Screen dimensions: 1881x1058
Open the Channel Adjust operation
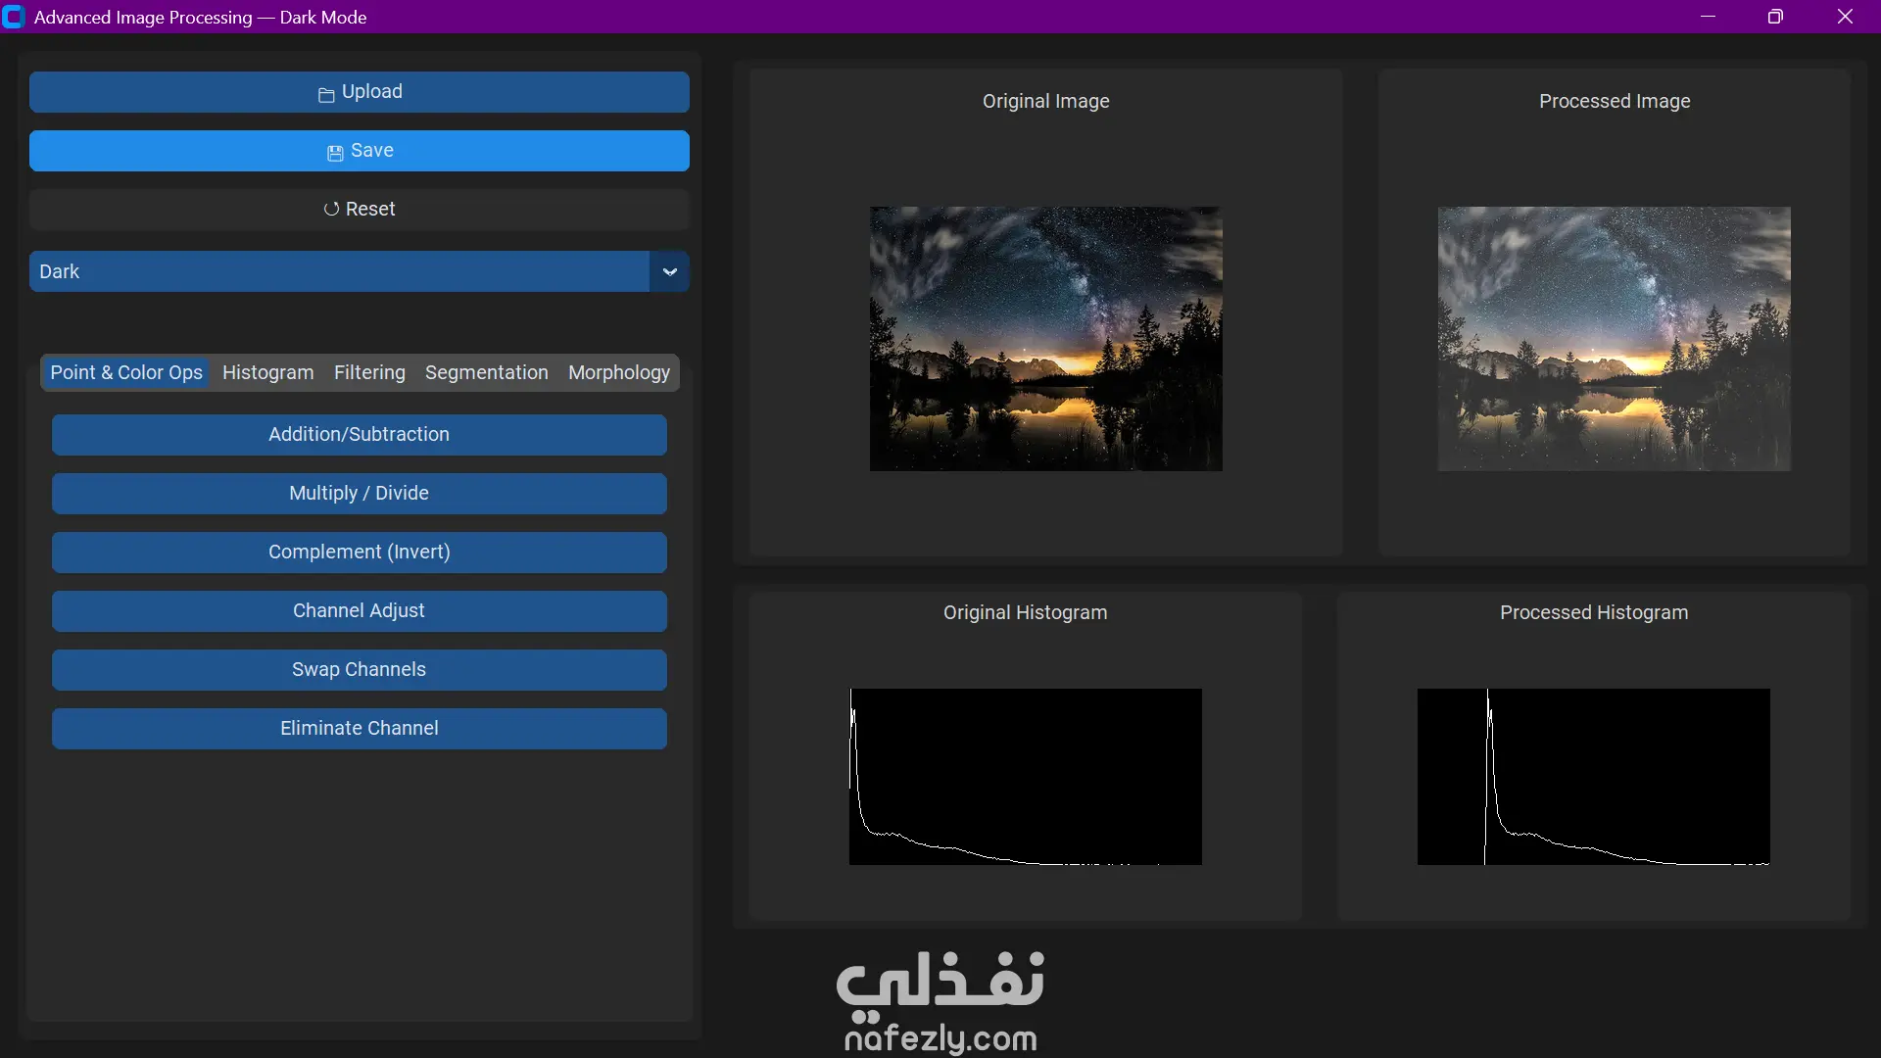[x=359, y=610]
